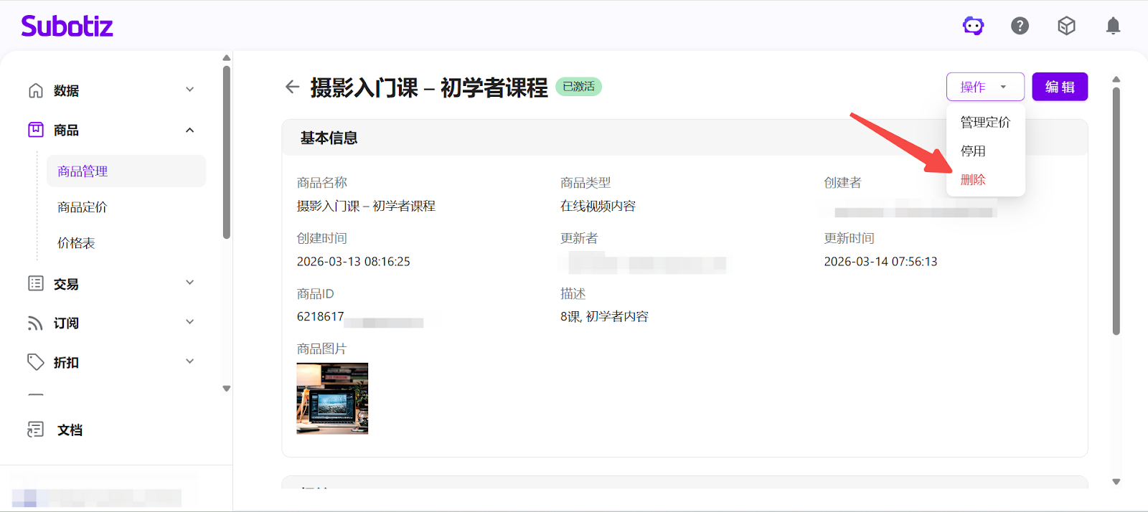This screenshot has height=512, width=1148.
Task: Expand the 数据 sidebar section
Action: tap(189, 90)
